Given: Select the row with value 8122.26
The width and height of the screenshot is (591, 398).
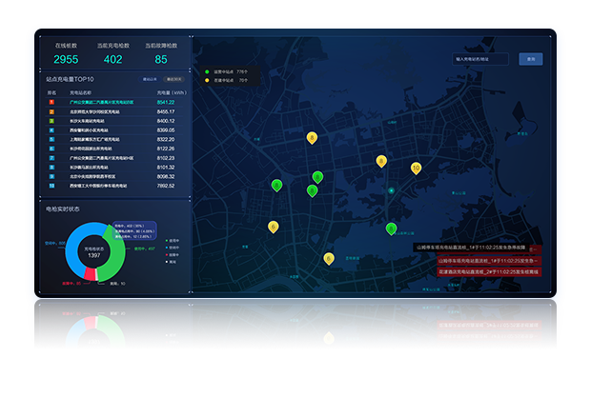Looking at the screenshot, I should click(x=114, y=149).
